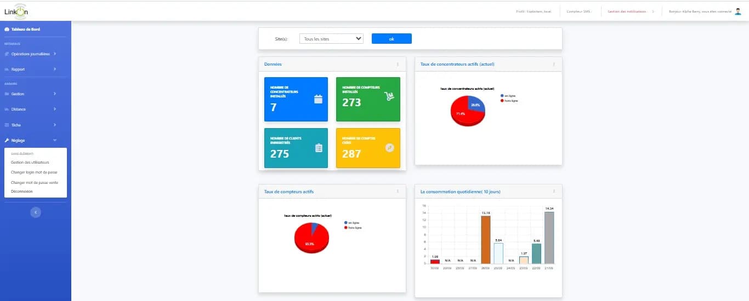The width and height of the screenshot is (749, 301).
Task: Click the LinkOn logo
Action: [15, 10]
